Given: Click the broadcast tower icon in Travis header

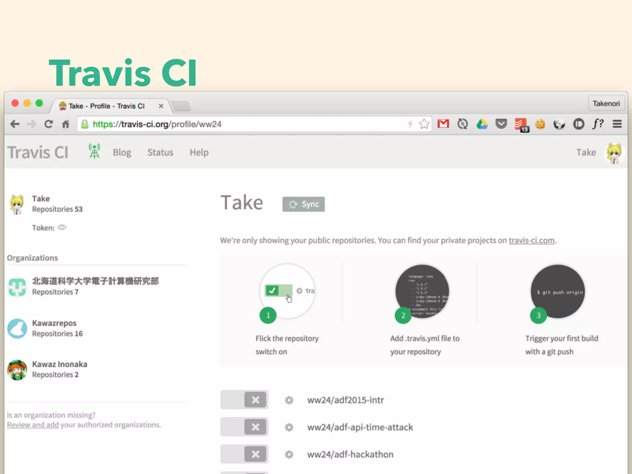Looking at the screenshot, I should coord(94,151).
